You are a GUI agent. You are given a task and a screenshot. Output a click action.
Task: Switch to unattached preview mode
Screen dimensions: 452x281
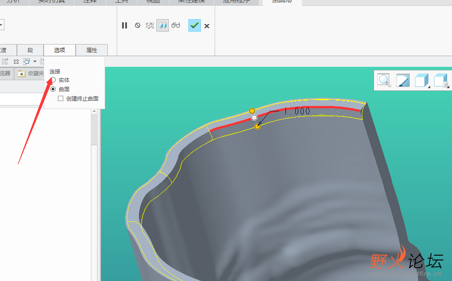point(150,26)
